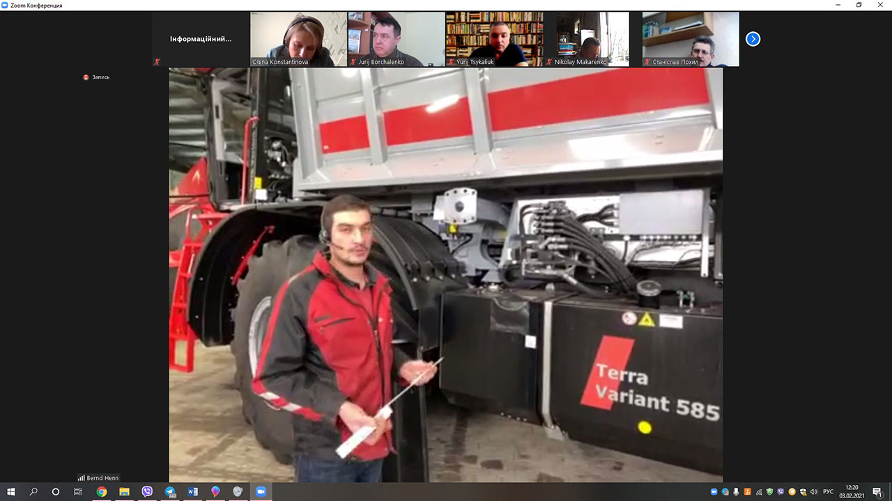Open the clock and calendar flyout
This screenshot has width=892, height=501.
(x=852, y=492)
